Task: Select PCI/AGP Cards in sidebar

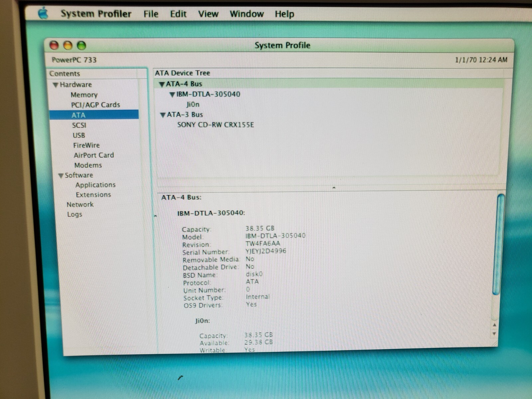Action: [95, 105]
